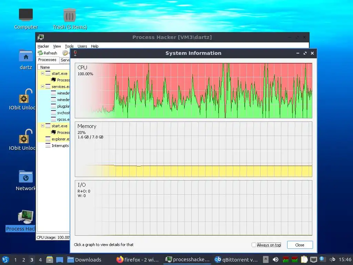Select the services.exe process icon
353x265 pixels.
pyautogui.click(x=48, y=87)
